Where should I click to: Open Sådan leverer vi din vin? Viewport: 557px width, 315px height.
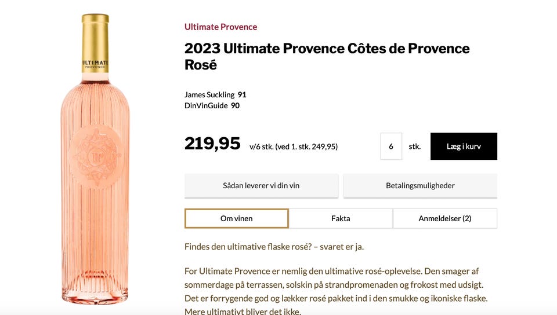pyautogui.click(x=261, y=186)
